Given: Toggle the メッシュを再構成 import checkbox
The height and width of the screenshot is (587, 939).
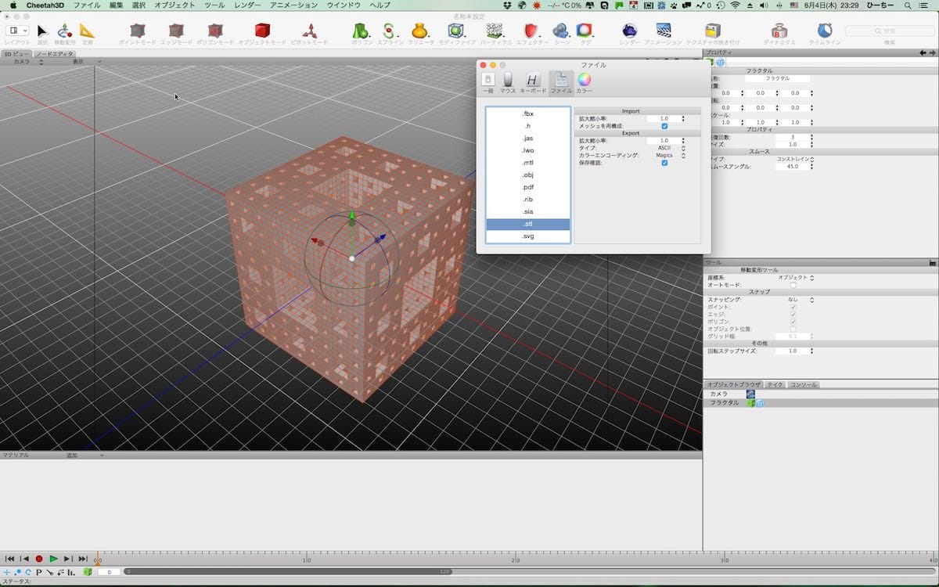Looking at the screenshot, I should point(664,126).
